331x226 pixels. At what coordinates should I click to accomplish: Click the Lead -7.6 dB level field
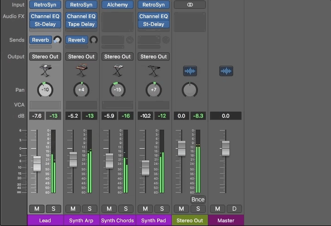click(x=37, y=116)
